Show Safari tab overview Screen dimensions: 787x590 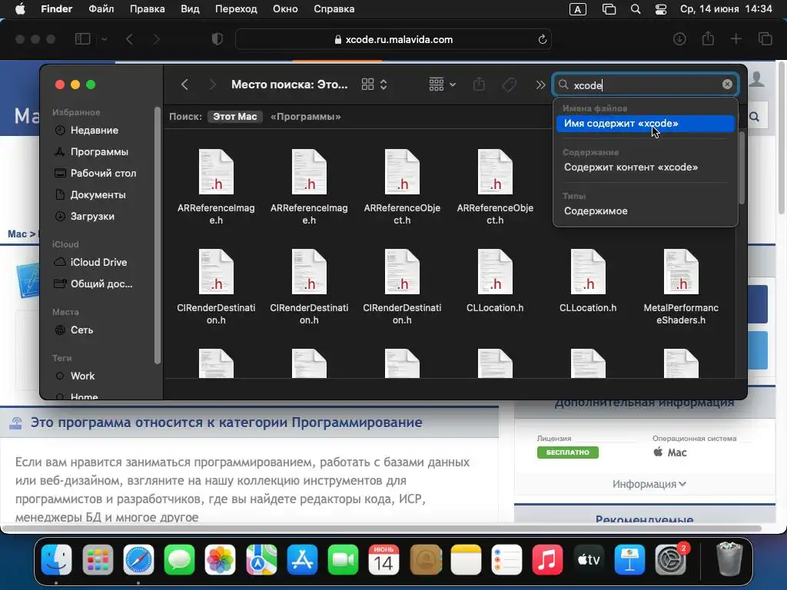(x=765, y=38)
